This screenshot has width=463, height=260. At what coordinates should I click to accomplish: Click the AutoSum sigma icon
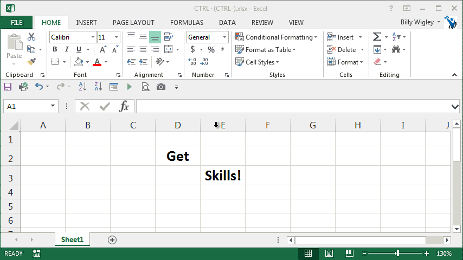(x=377, y=37)
